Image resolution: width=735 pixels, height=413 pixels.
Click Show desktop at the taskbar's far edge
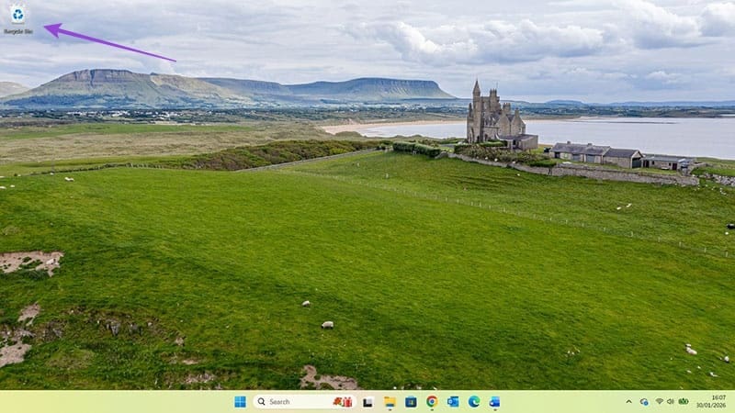click(x=732, y=402)
